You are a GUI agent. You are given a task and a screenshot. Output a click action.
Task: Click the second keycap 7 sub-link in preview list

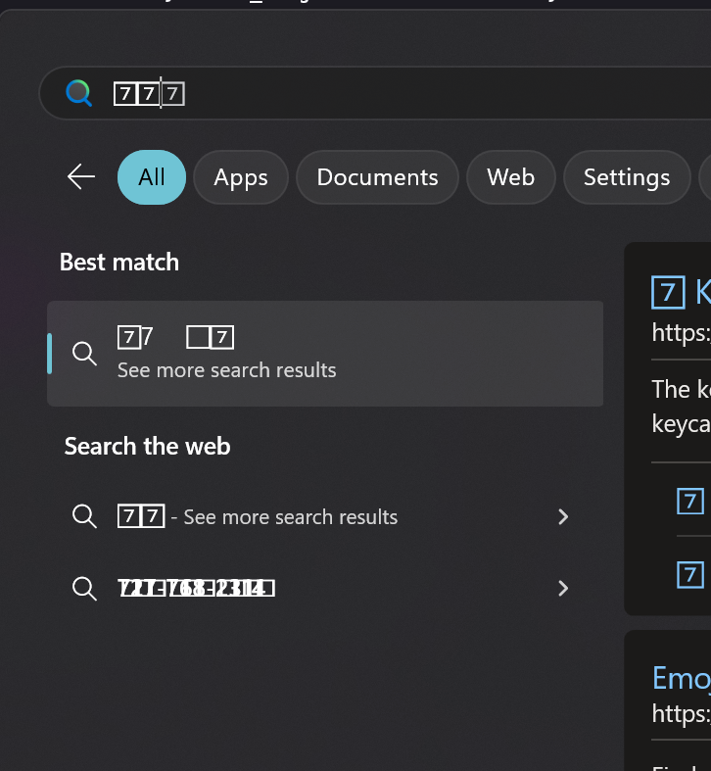(x=690, y=573)
